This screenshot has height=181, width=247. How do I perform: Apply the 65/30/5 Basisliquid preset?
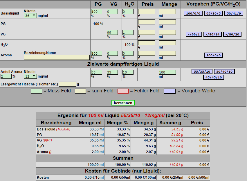tap(214, 14)
